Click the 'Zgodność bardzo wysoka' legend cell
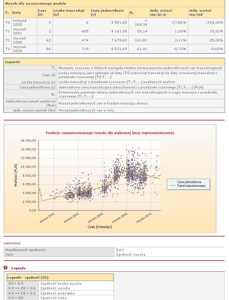 [x=61, y=283]
